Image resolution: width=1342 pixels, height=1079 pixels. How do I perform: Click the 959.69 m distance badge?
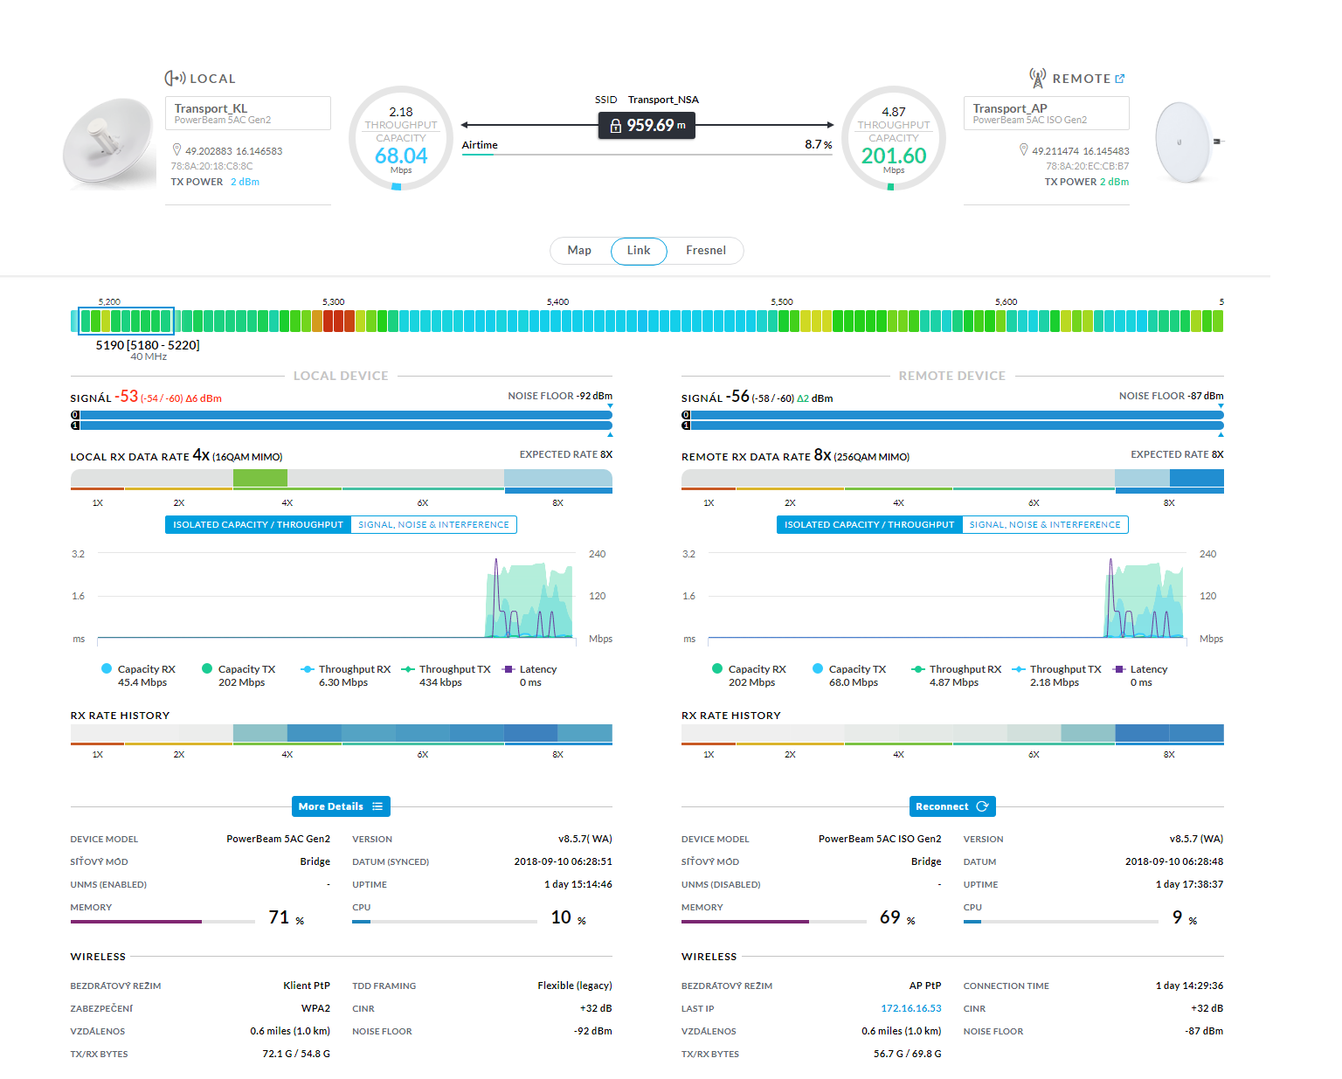pyautogui.click(x=647, y=126)
